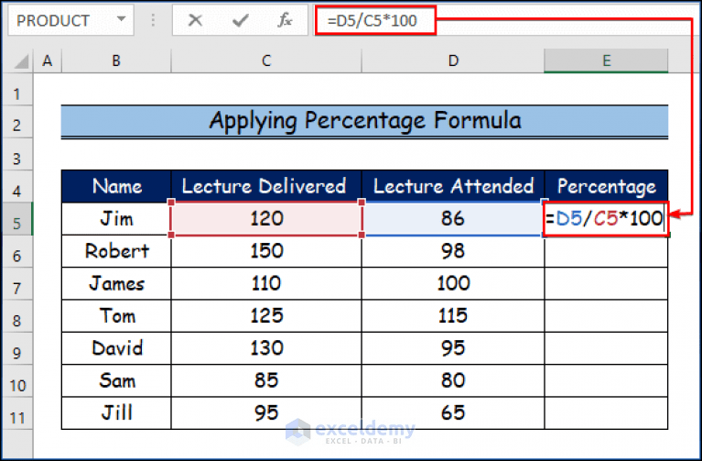Select column A header
This screenshot has width=702, height=461.
point(47,60)
